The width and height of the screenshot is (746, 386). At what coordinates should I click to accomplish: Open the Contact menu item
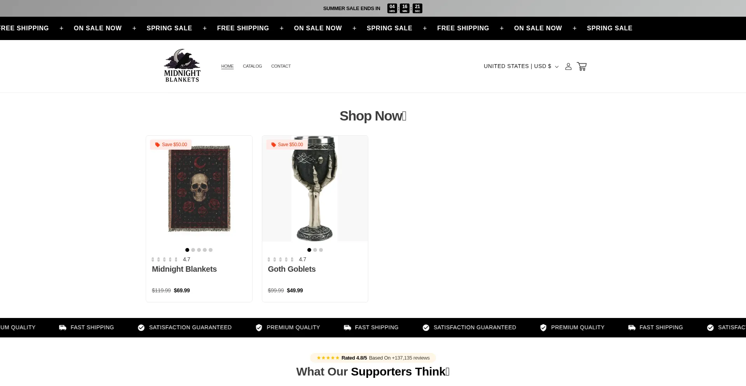pyautogui.click(x=281, y=66)
